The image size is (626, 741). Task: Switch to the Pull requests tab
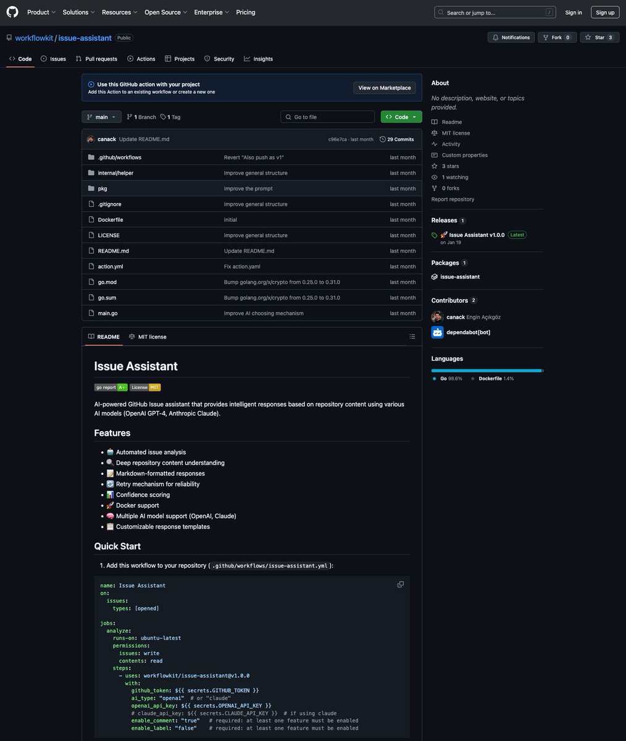point(96,59)
